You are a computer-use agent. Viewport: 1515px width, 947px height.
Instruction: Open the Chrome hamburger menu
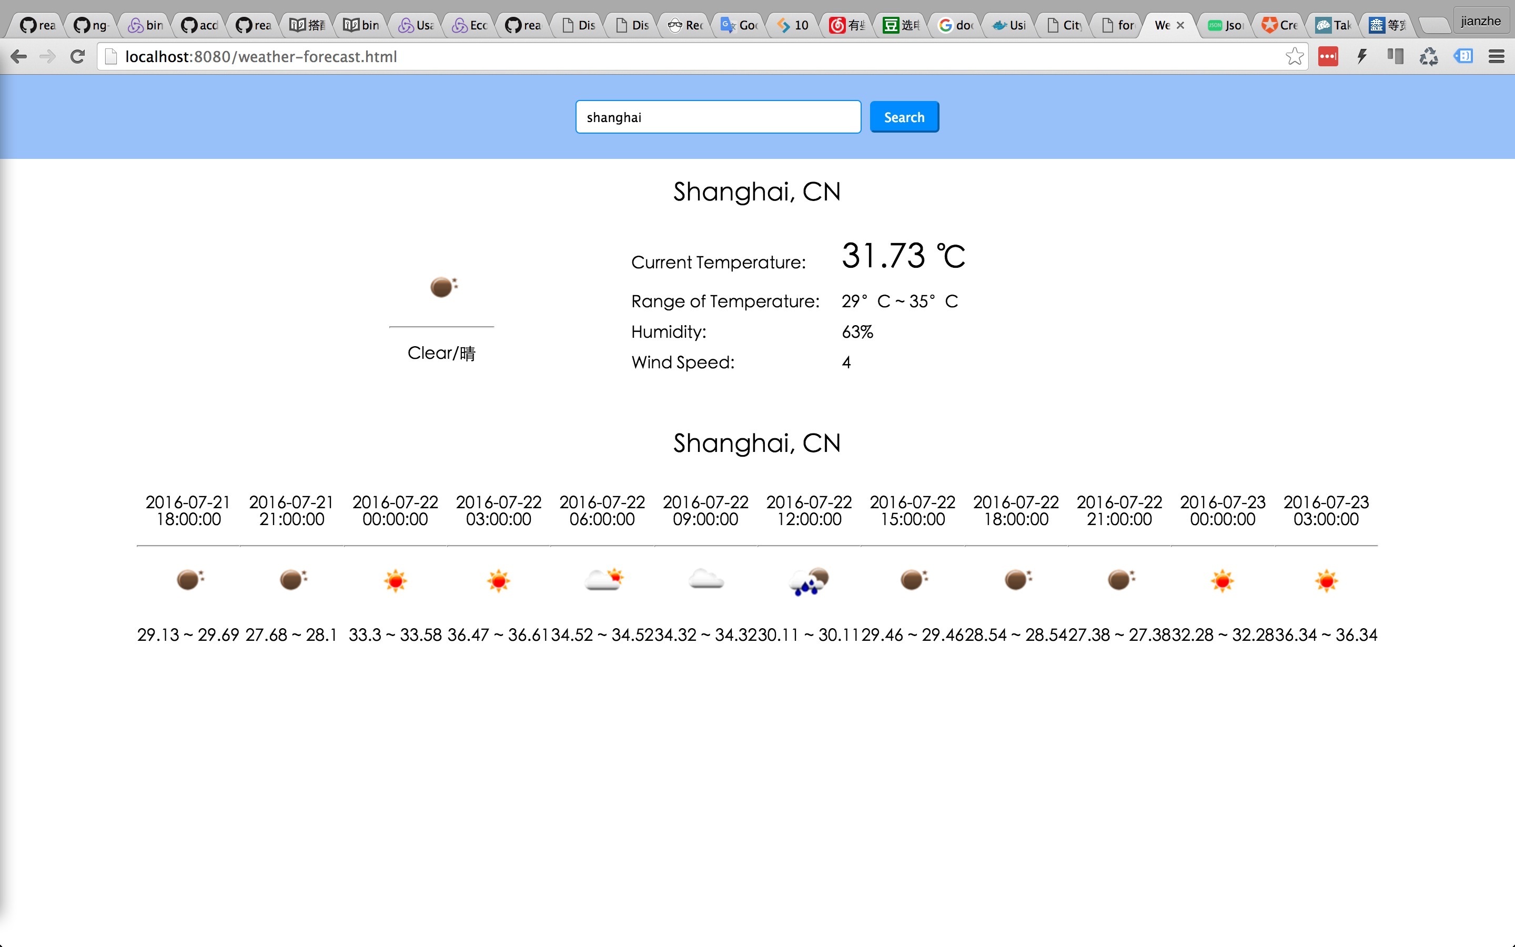1496,57
